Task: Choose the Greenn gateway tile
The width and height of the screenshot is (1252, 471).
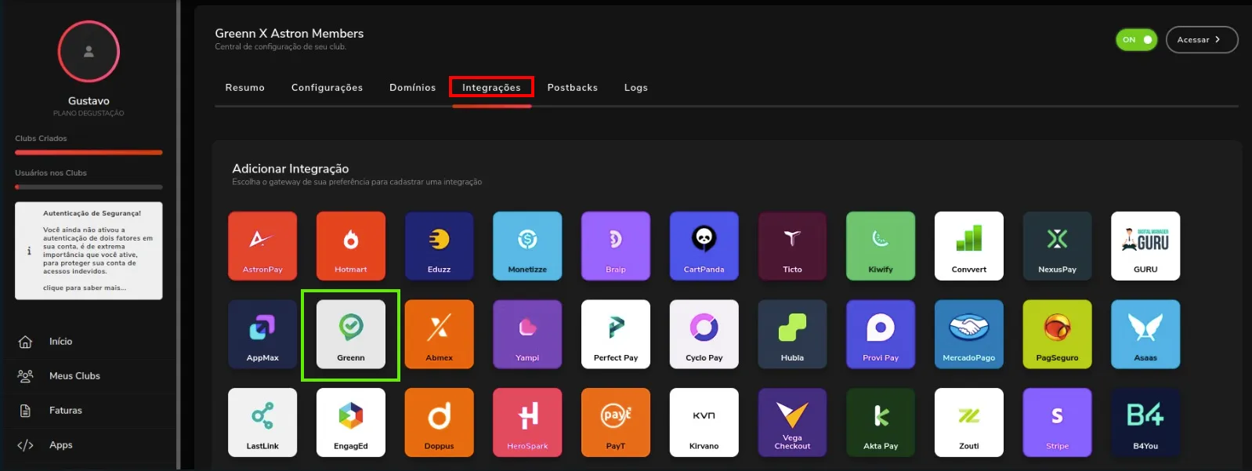Action: tap(351, 335)
